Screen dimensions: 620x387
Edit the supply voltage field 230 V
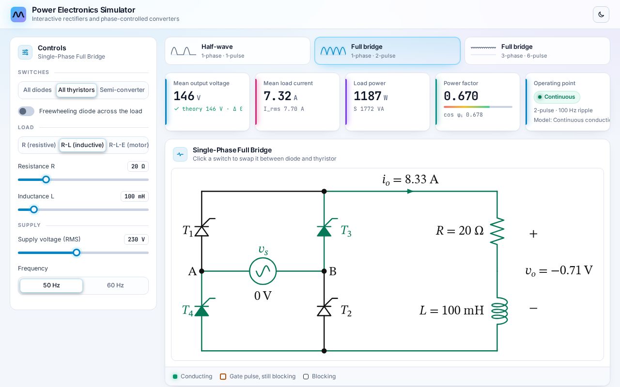click(136, 239)
